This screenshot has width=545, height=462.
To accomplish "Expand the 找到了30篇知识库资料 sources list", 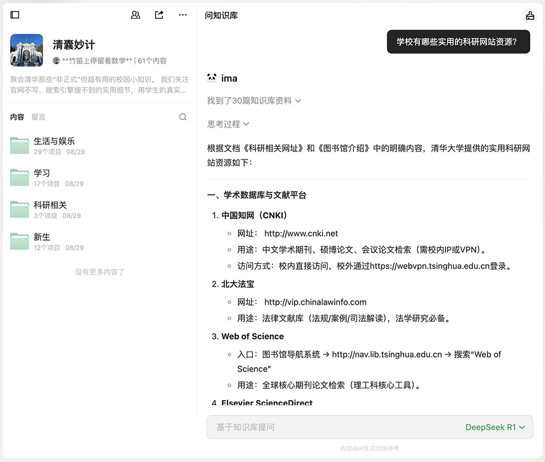I will pos(254,100).
